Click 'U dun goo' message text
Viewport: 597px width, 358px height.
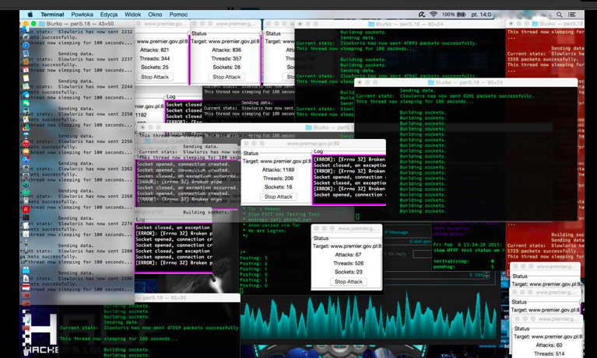[x=420, y=242]
